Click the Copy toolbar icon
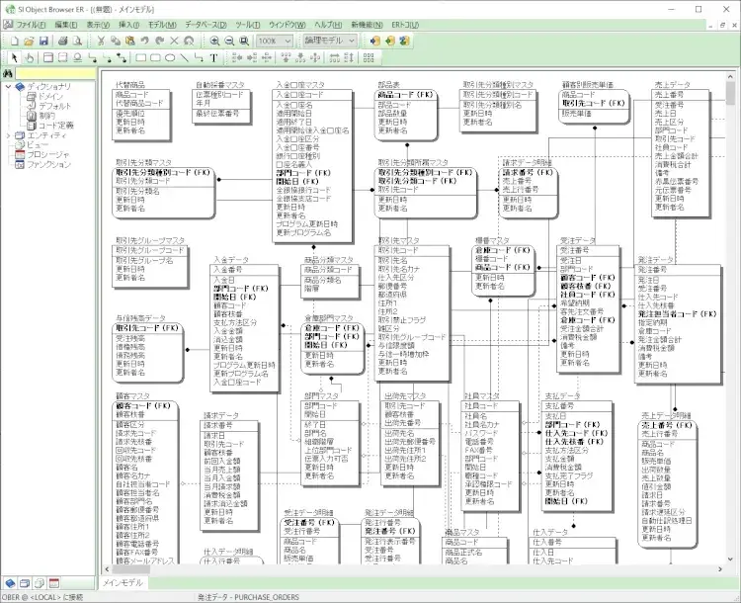This screenshot has width=741, height=603. coord(116,42)
